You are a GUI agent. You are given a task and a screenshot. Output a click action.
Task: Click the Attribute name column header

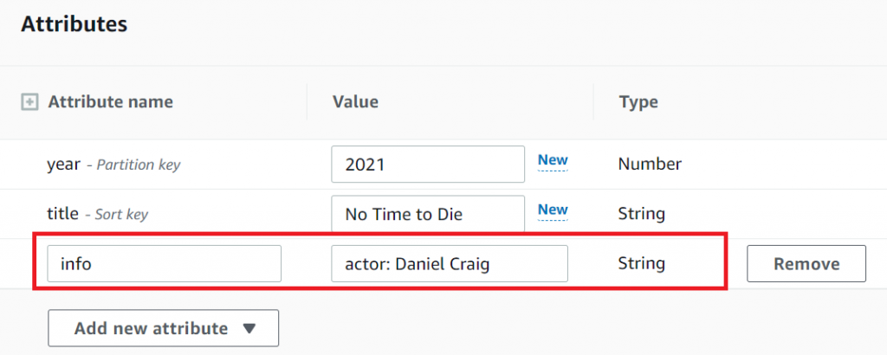point(110,102)
